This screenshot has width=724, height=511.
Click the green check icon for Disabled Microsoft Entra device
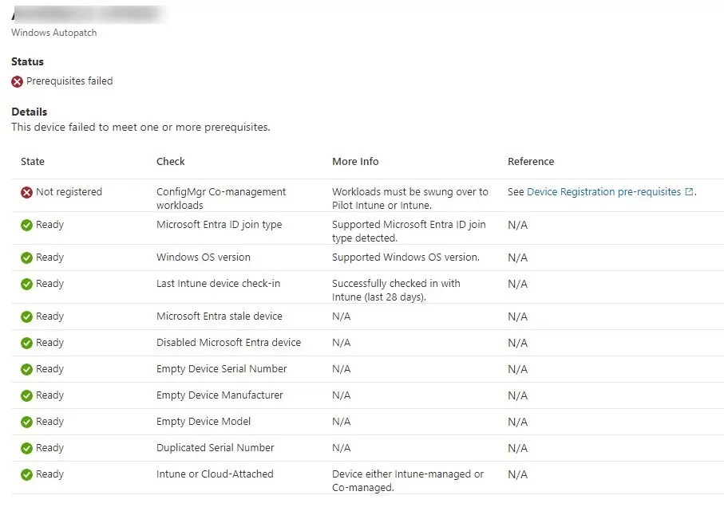point(27,343)
